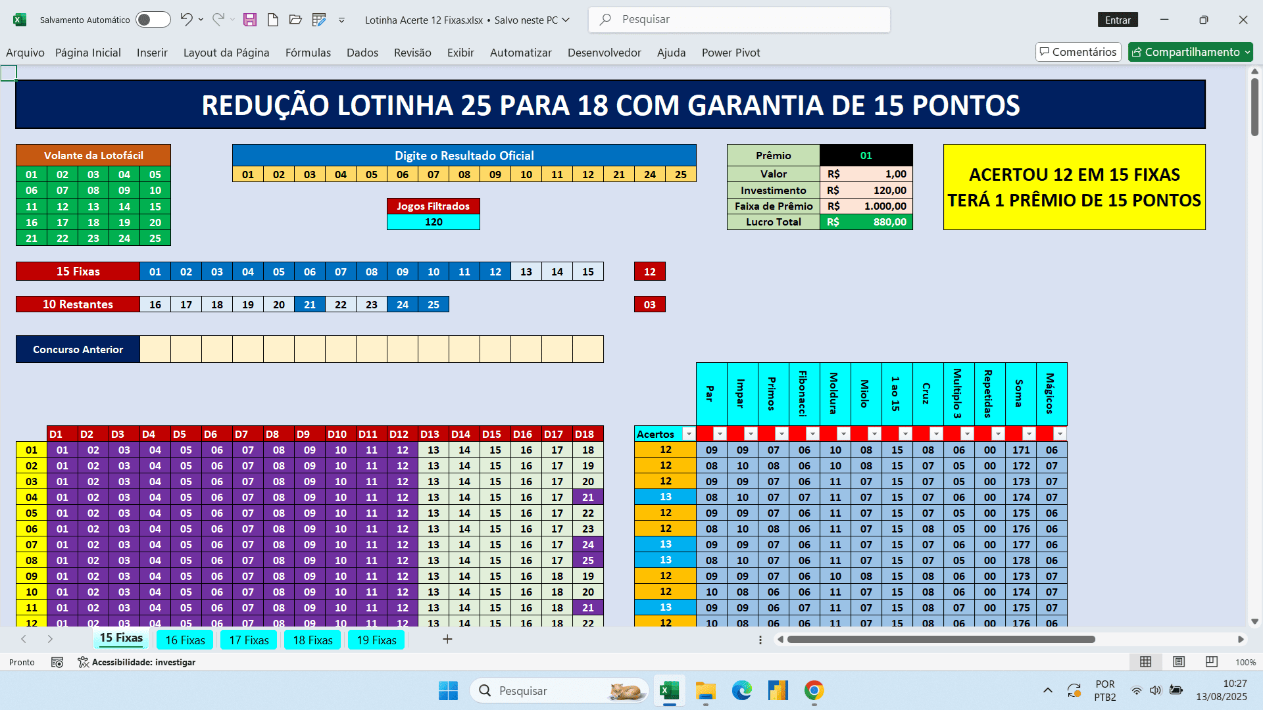The height and width of the screenshot is (710, 1263).
Task: Click the table edit form icon
Action: [x=319, y=20]
